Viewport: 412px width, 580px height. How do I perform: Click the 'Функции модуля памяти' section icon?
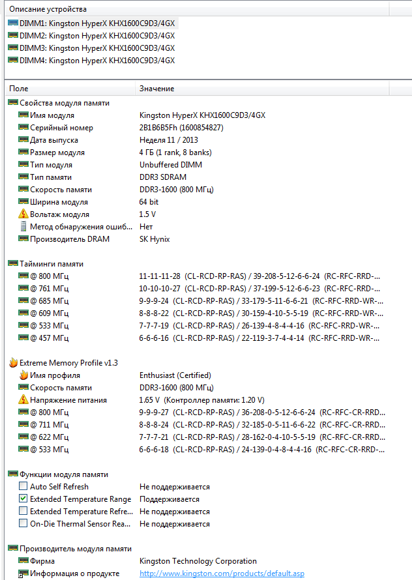[x=13, y=474]
